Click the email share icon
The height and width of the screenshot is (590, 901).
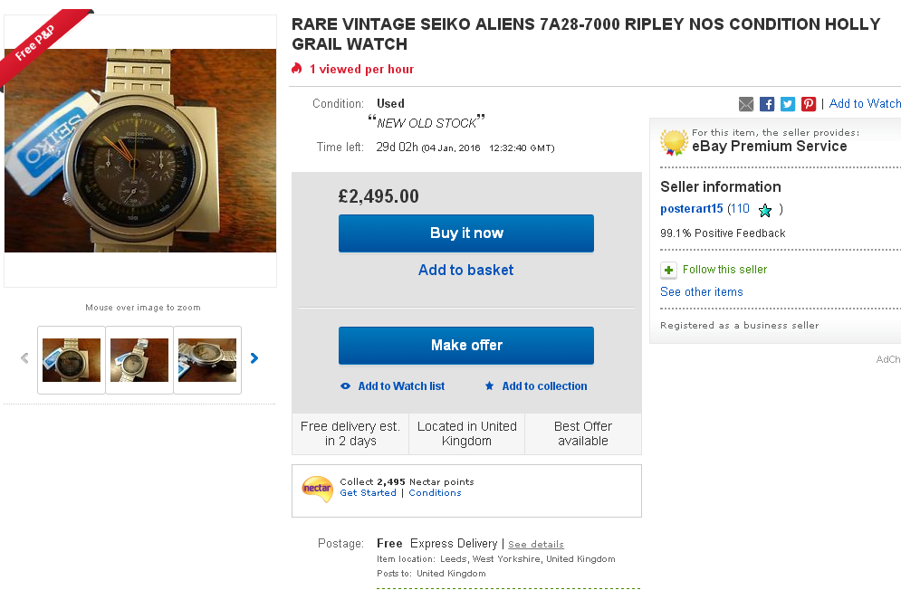pyautogui.click(x=746, y=104)
